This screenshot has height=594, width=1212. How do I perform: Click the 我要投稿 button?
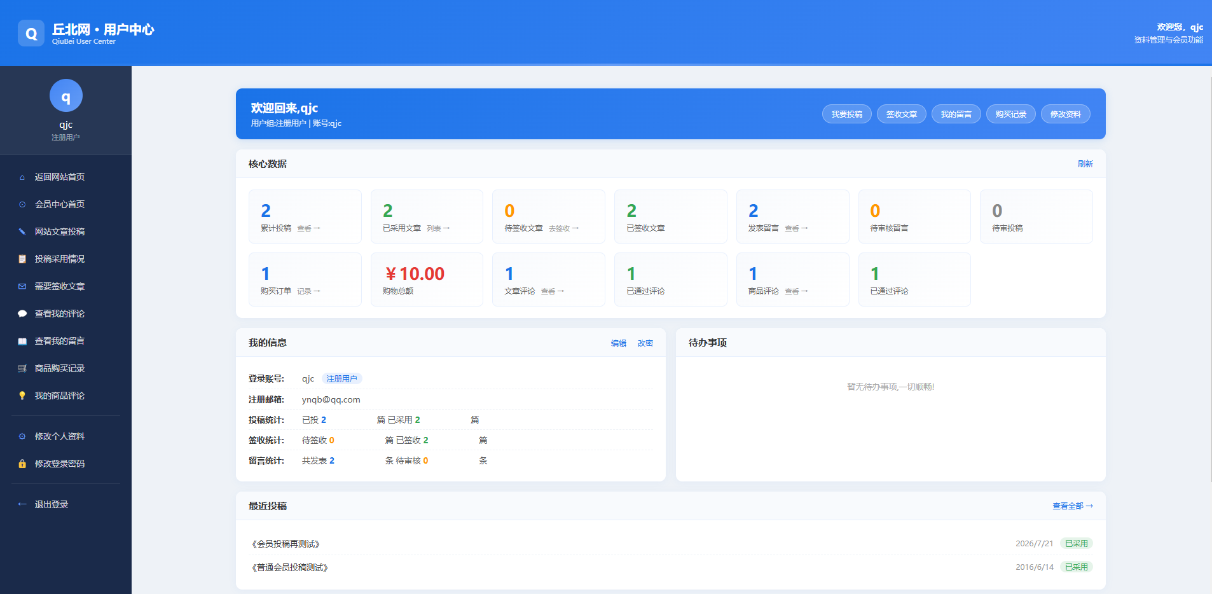pos(847,114)
